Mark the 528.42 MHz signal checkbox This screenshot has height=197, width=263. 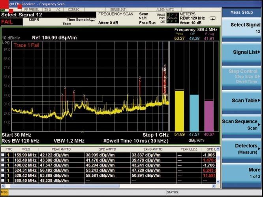[3, 175]
